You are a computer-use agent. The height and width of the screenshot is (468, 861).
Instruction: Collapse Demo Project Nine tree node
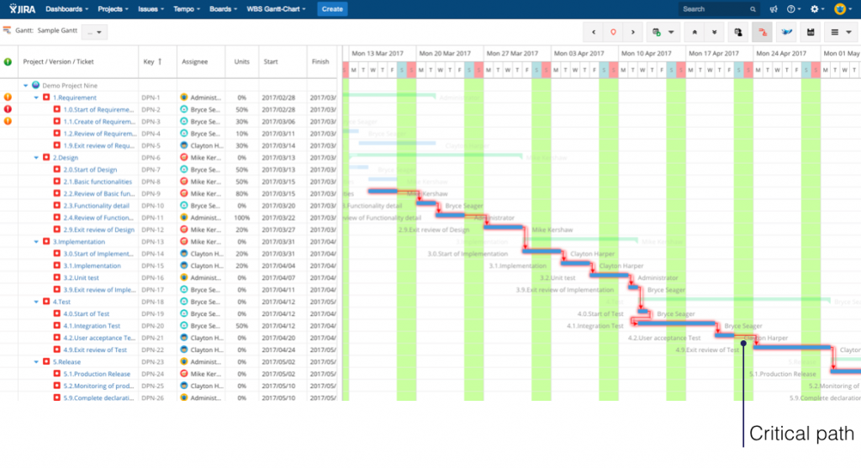click(25, 86)
